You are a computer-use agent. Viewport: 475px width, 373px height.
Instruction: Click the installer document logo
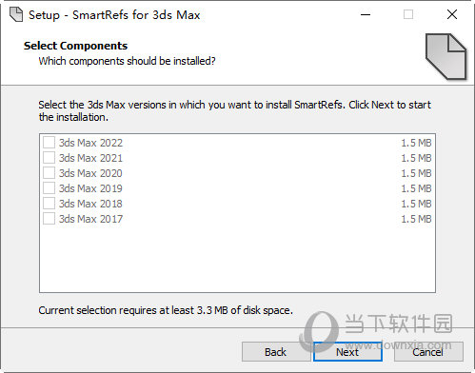pos(445,56)
